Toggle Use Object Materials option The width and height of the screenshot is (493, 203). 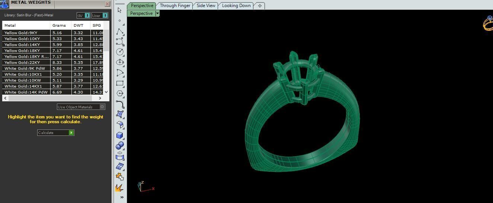tap(81, 107)
